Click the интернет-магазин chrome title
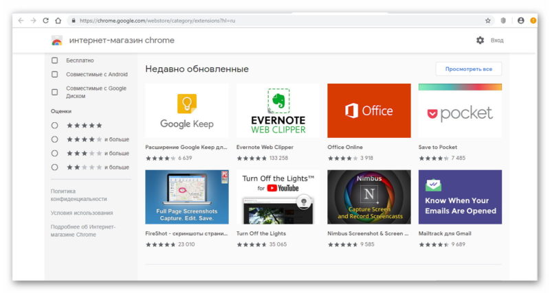This screenshot has height=293, width=550. [122, 40]
